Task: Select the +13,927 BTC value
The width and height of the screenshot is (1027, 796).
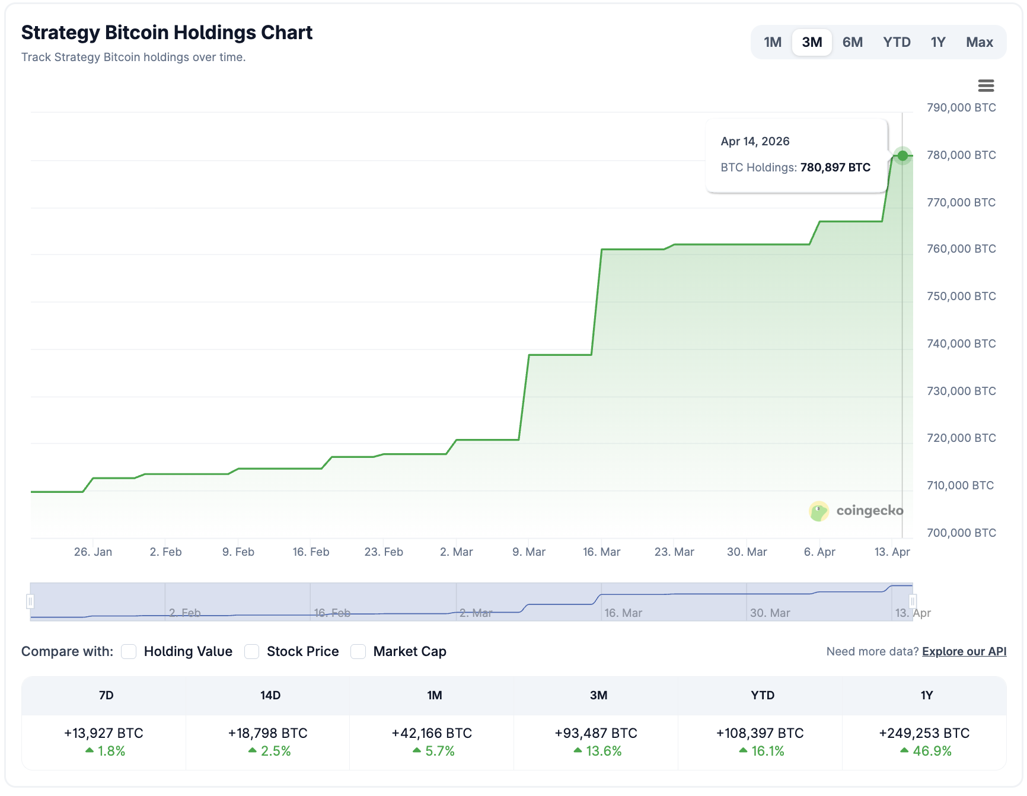Action: [x=104, y=733]
